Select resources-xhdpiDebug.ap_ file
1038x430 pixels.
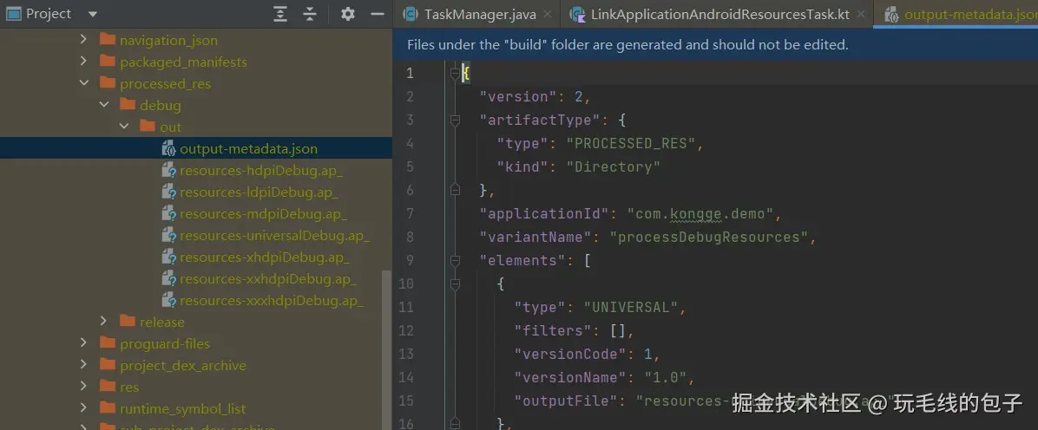click(x=264, y=257)
